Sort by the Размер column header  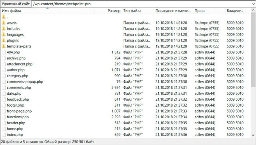click(x=108, y=11)
